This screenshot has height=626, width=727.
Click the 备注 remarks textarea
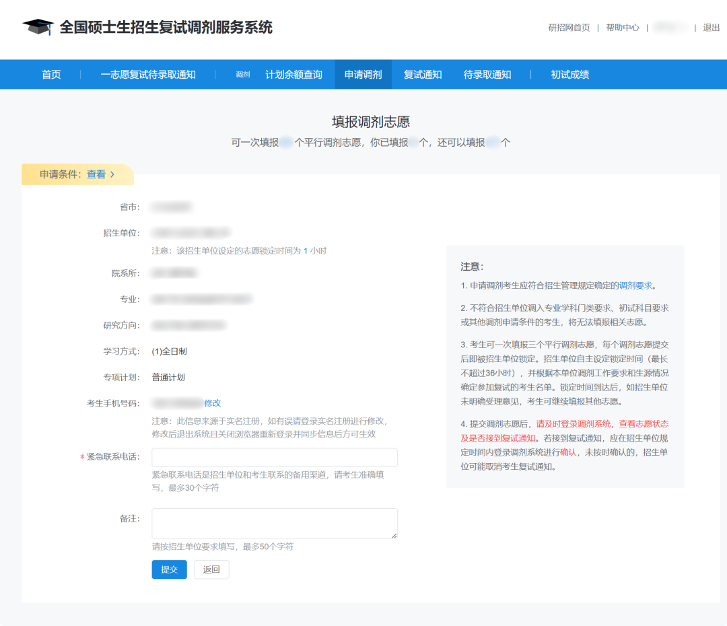275,524
